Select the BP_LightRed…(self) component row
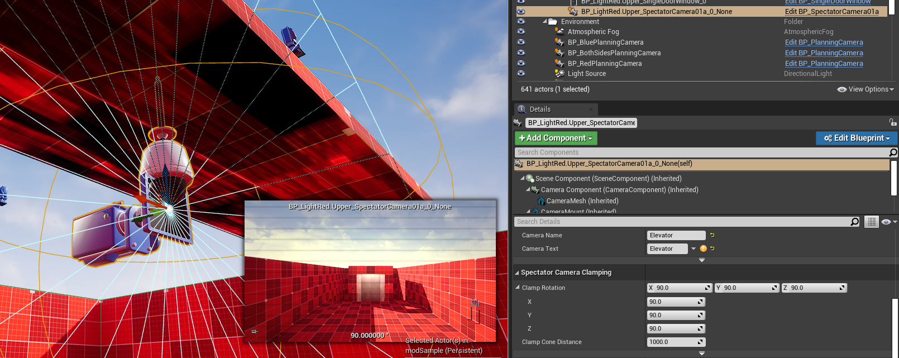Image resolution: width=899 pixels, height=358 pixels. click(701, 164)
